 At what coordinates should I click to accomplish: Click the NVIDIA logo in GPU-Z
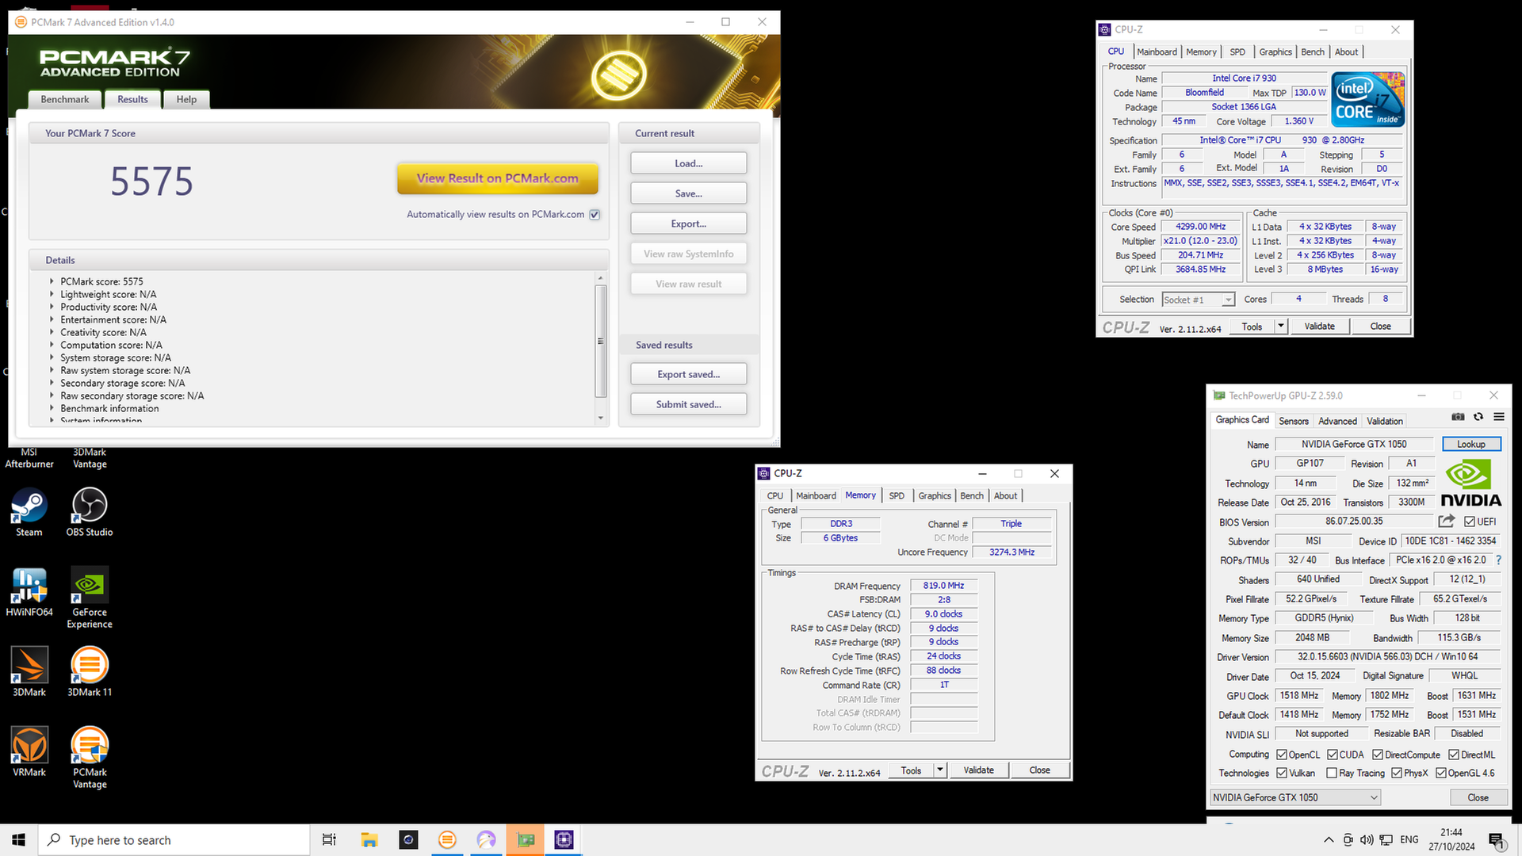(x=1470, y=484)
